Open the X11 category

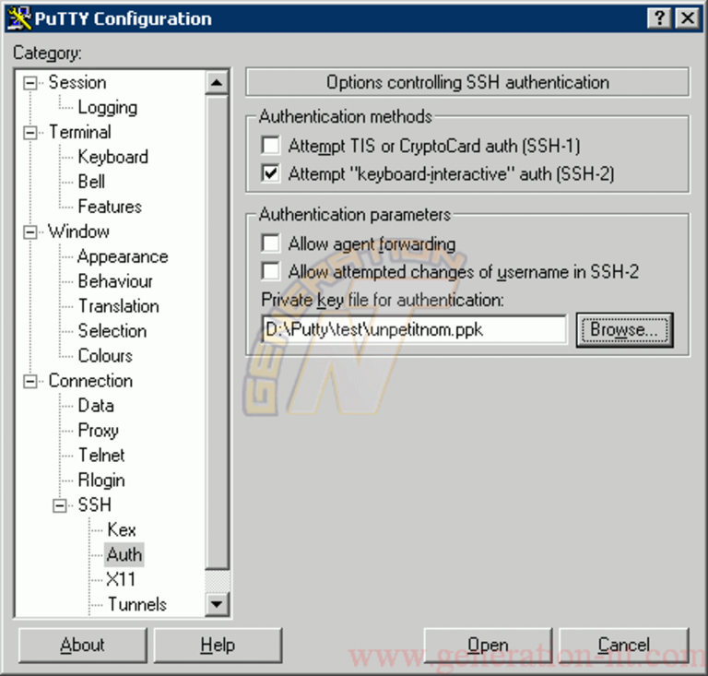point(121,579)
